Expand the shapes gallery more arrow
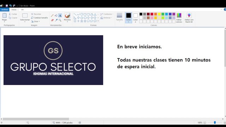The image size is (226, 127). coord(98,21)
